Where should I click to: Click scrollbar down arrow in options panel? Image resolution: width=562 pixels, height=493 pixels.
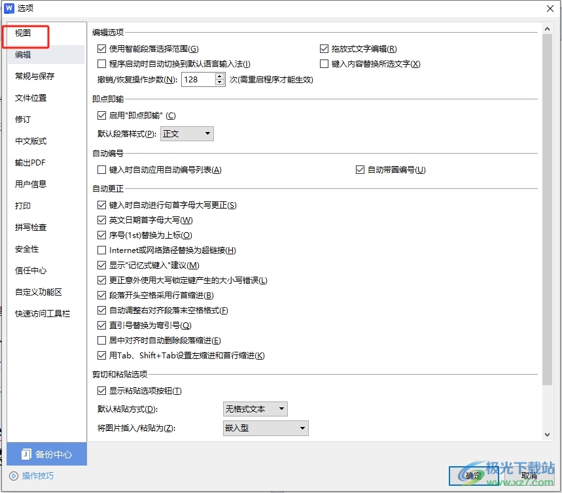(547, 435)
